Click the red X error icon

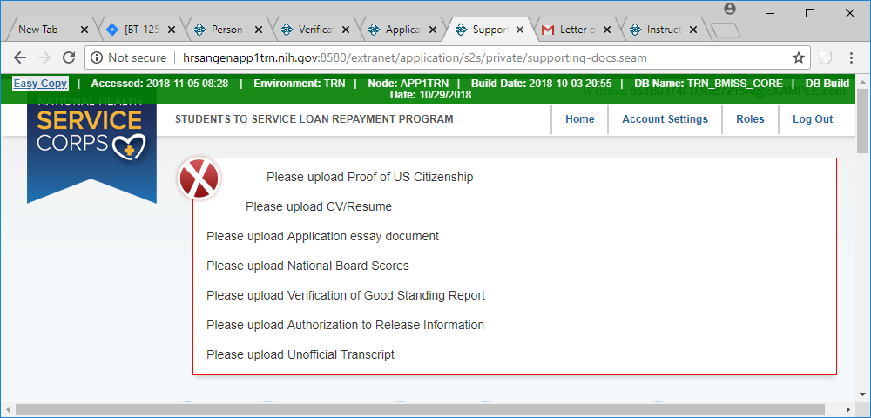coord(199,179)
